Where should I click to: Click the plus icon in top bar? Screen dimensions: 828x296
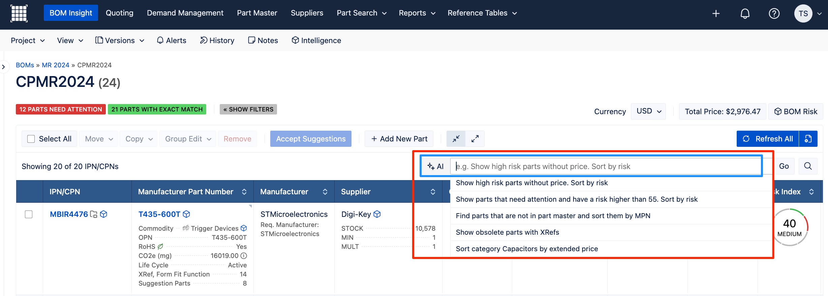[x=716, y=13]
